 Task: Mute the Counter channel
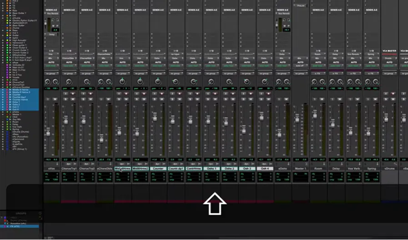pyautogui.click(x=161, y=99)
